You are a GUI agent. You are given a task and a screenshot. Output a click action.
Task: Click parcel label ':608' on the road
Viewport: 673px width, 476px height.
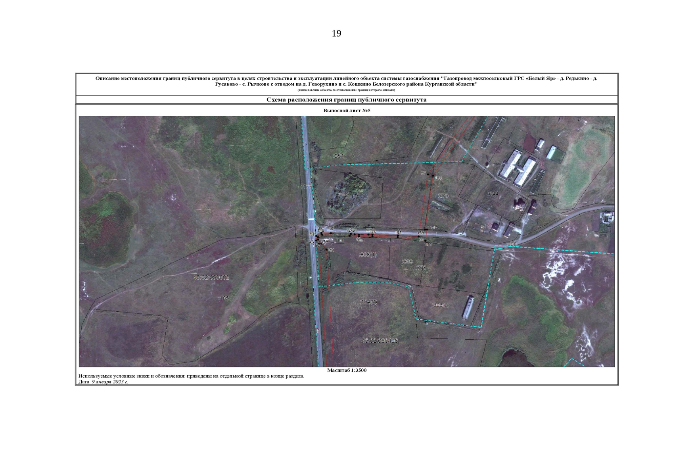click(512, 244)
